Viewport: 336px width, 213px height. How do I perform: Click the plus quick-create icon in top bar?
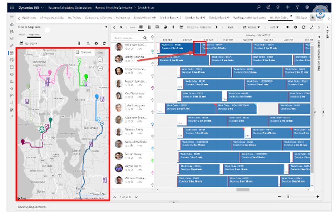(288, 7)
